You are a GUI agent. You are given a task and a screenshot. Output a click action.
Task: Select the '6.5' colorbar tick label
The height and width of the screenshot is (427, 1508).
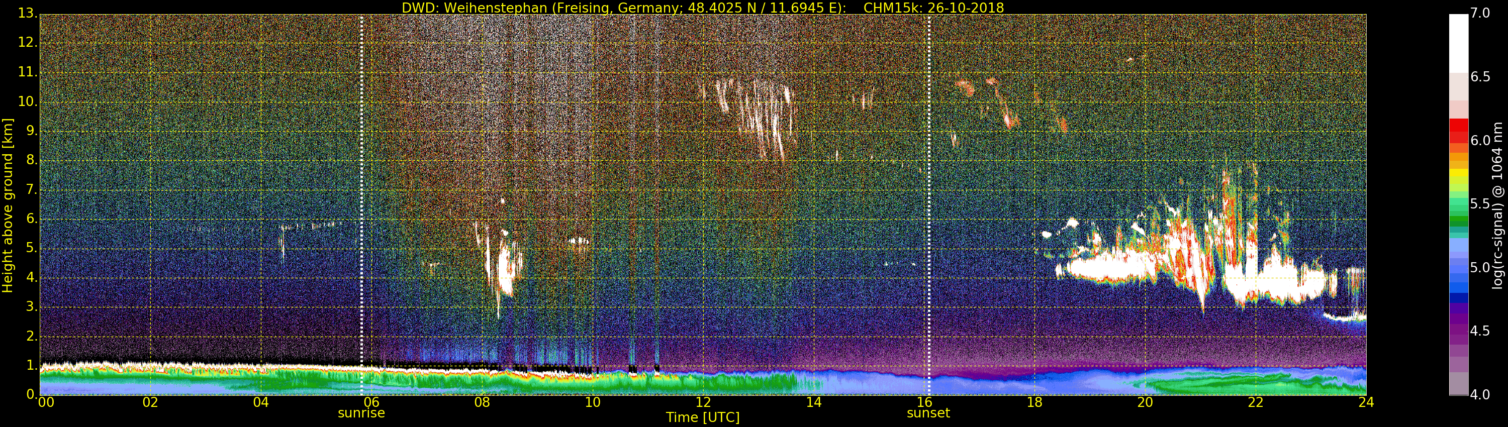click(x=1480, y=77)
